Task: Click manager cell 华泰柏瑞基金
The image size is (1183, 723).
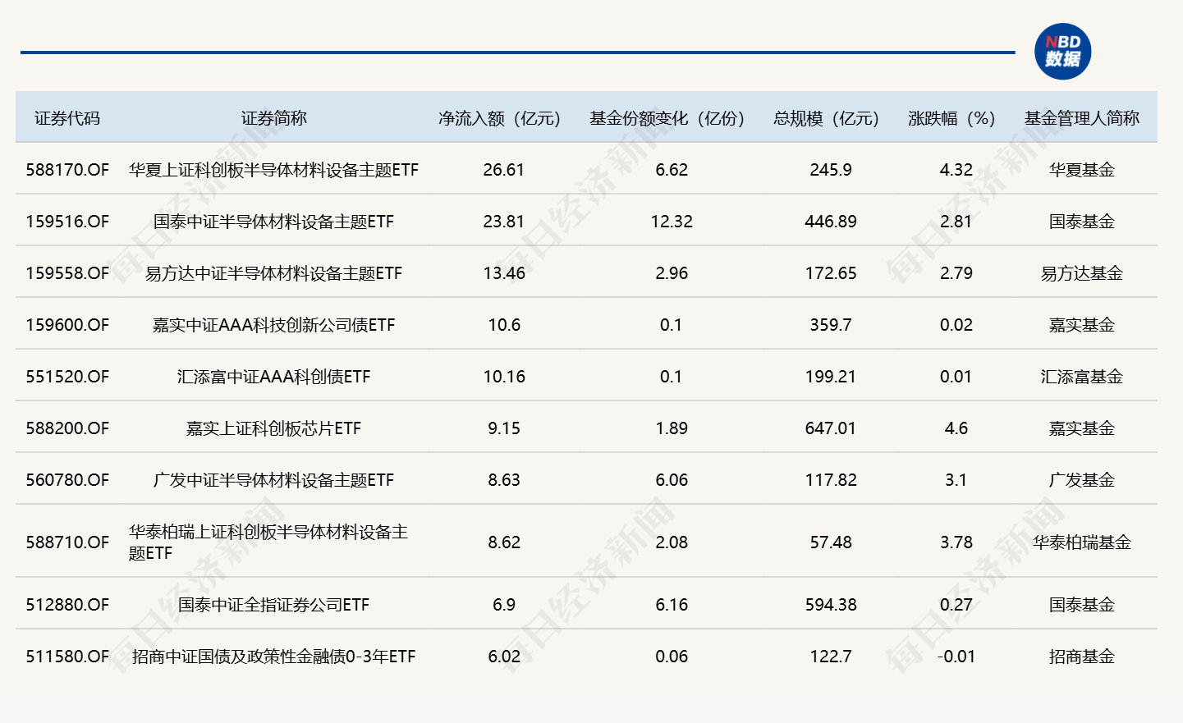Action: (x=1082, y=542)
